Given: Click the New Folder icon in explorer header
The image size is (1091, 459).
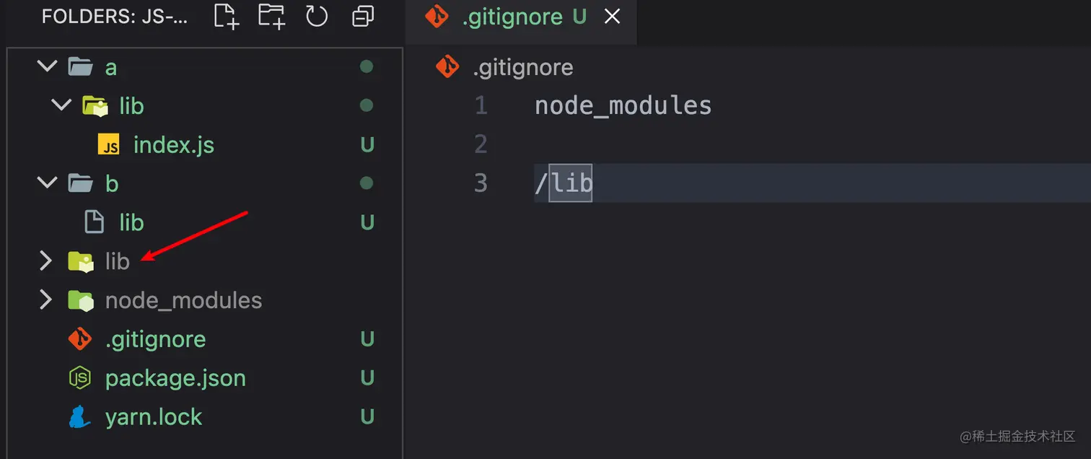Looking at the screenshot, I should point(272,16).
